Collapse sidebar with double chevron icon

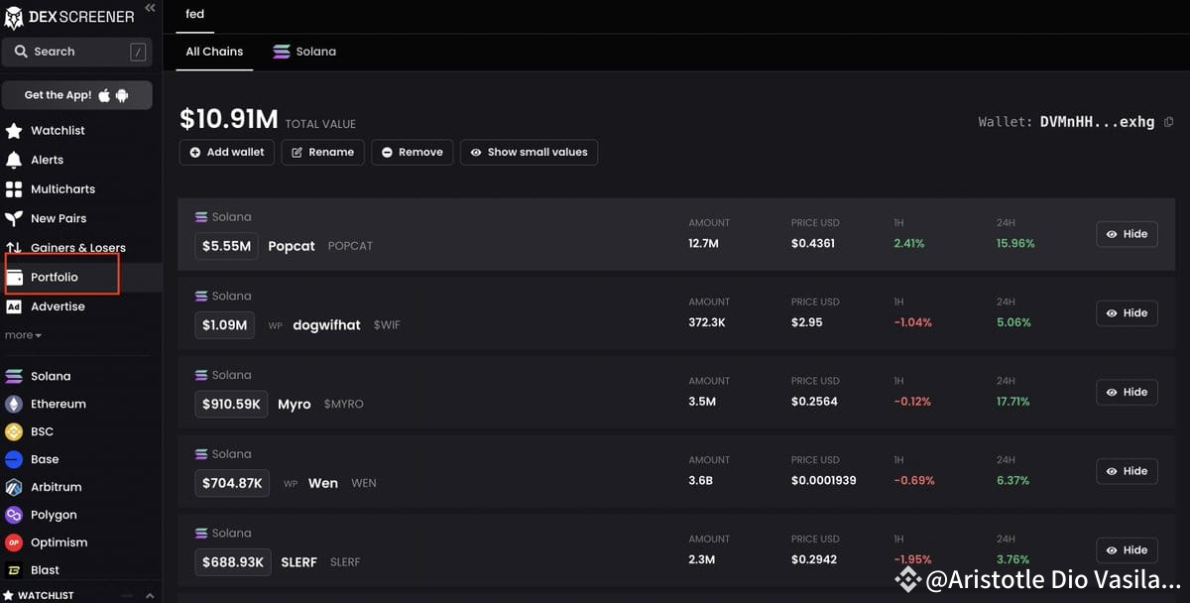click(x=150, y=8)
